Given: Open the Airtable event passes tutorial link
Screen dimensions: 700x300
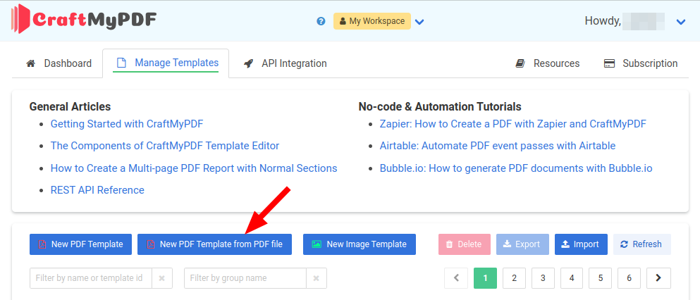Looking at the screenshot, I should click(x=498, y=146).
